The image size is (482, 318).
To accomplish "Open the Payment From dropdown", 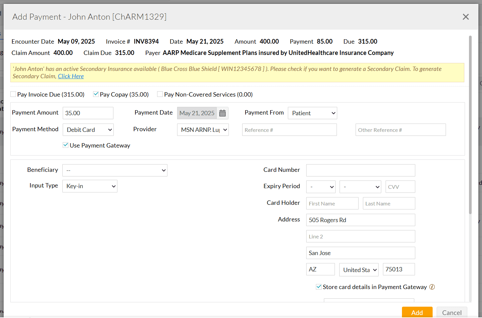I will tap(312, 113).
